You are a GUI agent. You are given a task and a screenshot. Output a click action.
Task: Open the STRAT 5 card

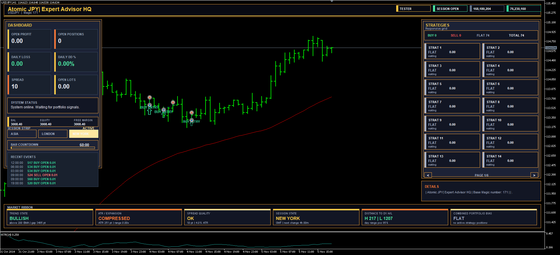pos(452,87)
